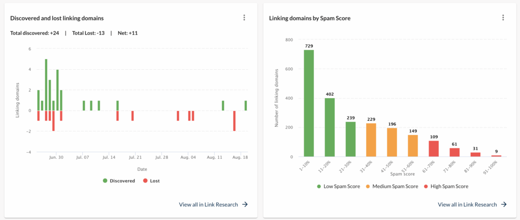Click the 41-50% orange bar labeled 196
The image size is (520, 220).
coord(392,142)
